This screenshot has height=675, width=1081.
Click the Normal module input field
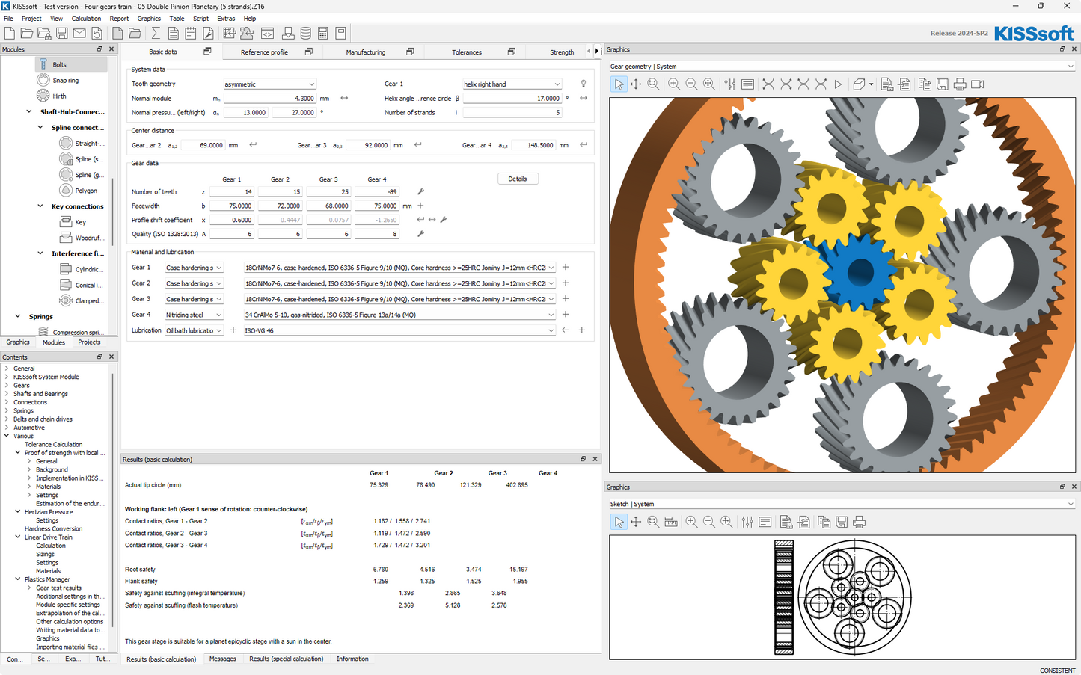[269, 99]
